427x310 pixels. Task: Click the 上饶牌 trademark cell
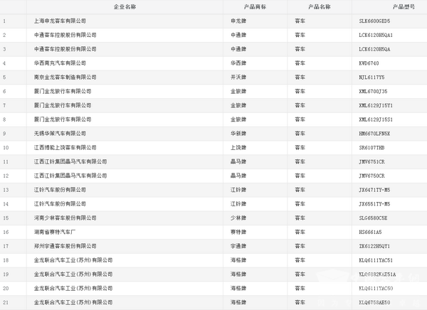click(238, 147)
